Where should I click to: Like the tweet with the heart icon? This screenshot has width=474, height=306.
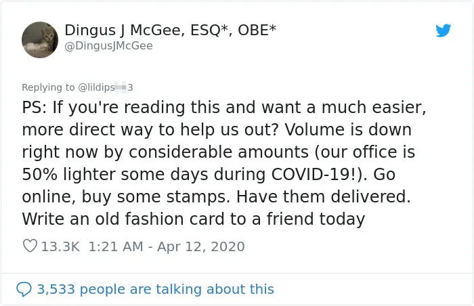point(30,246)
